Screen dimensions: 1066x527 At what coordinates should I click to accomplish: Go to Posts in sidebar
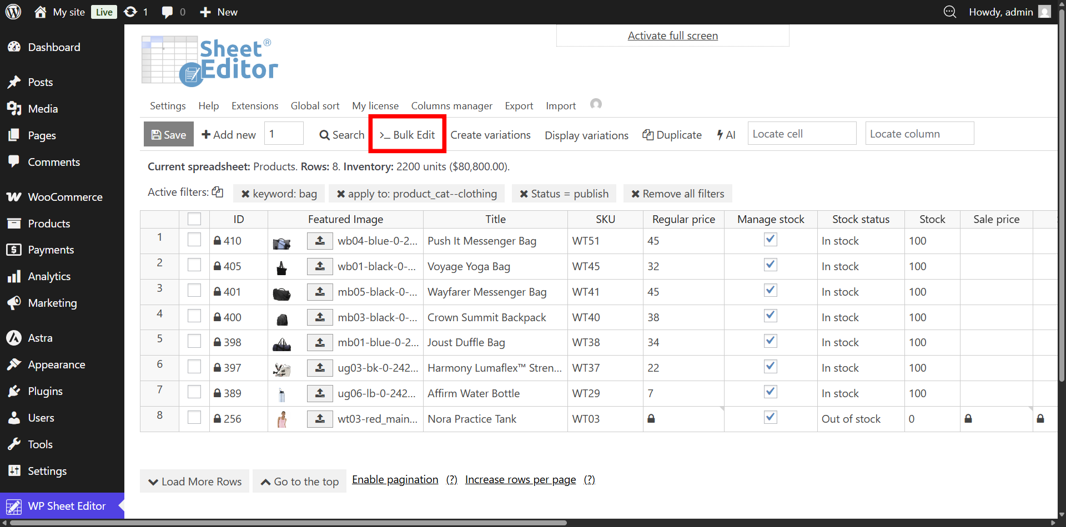[x=41, y=82]
